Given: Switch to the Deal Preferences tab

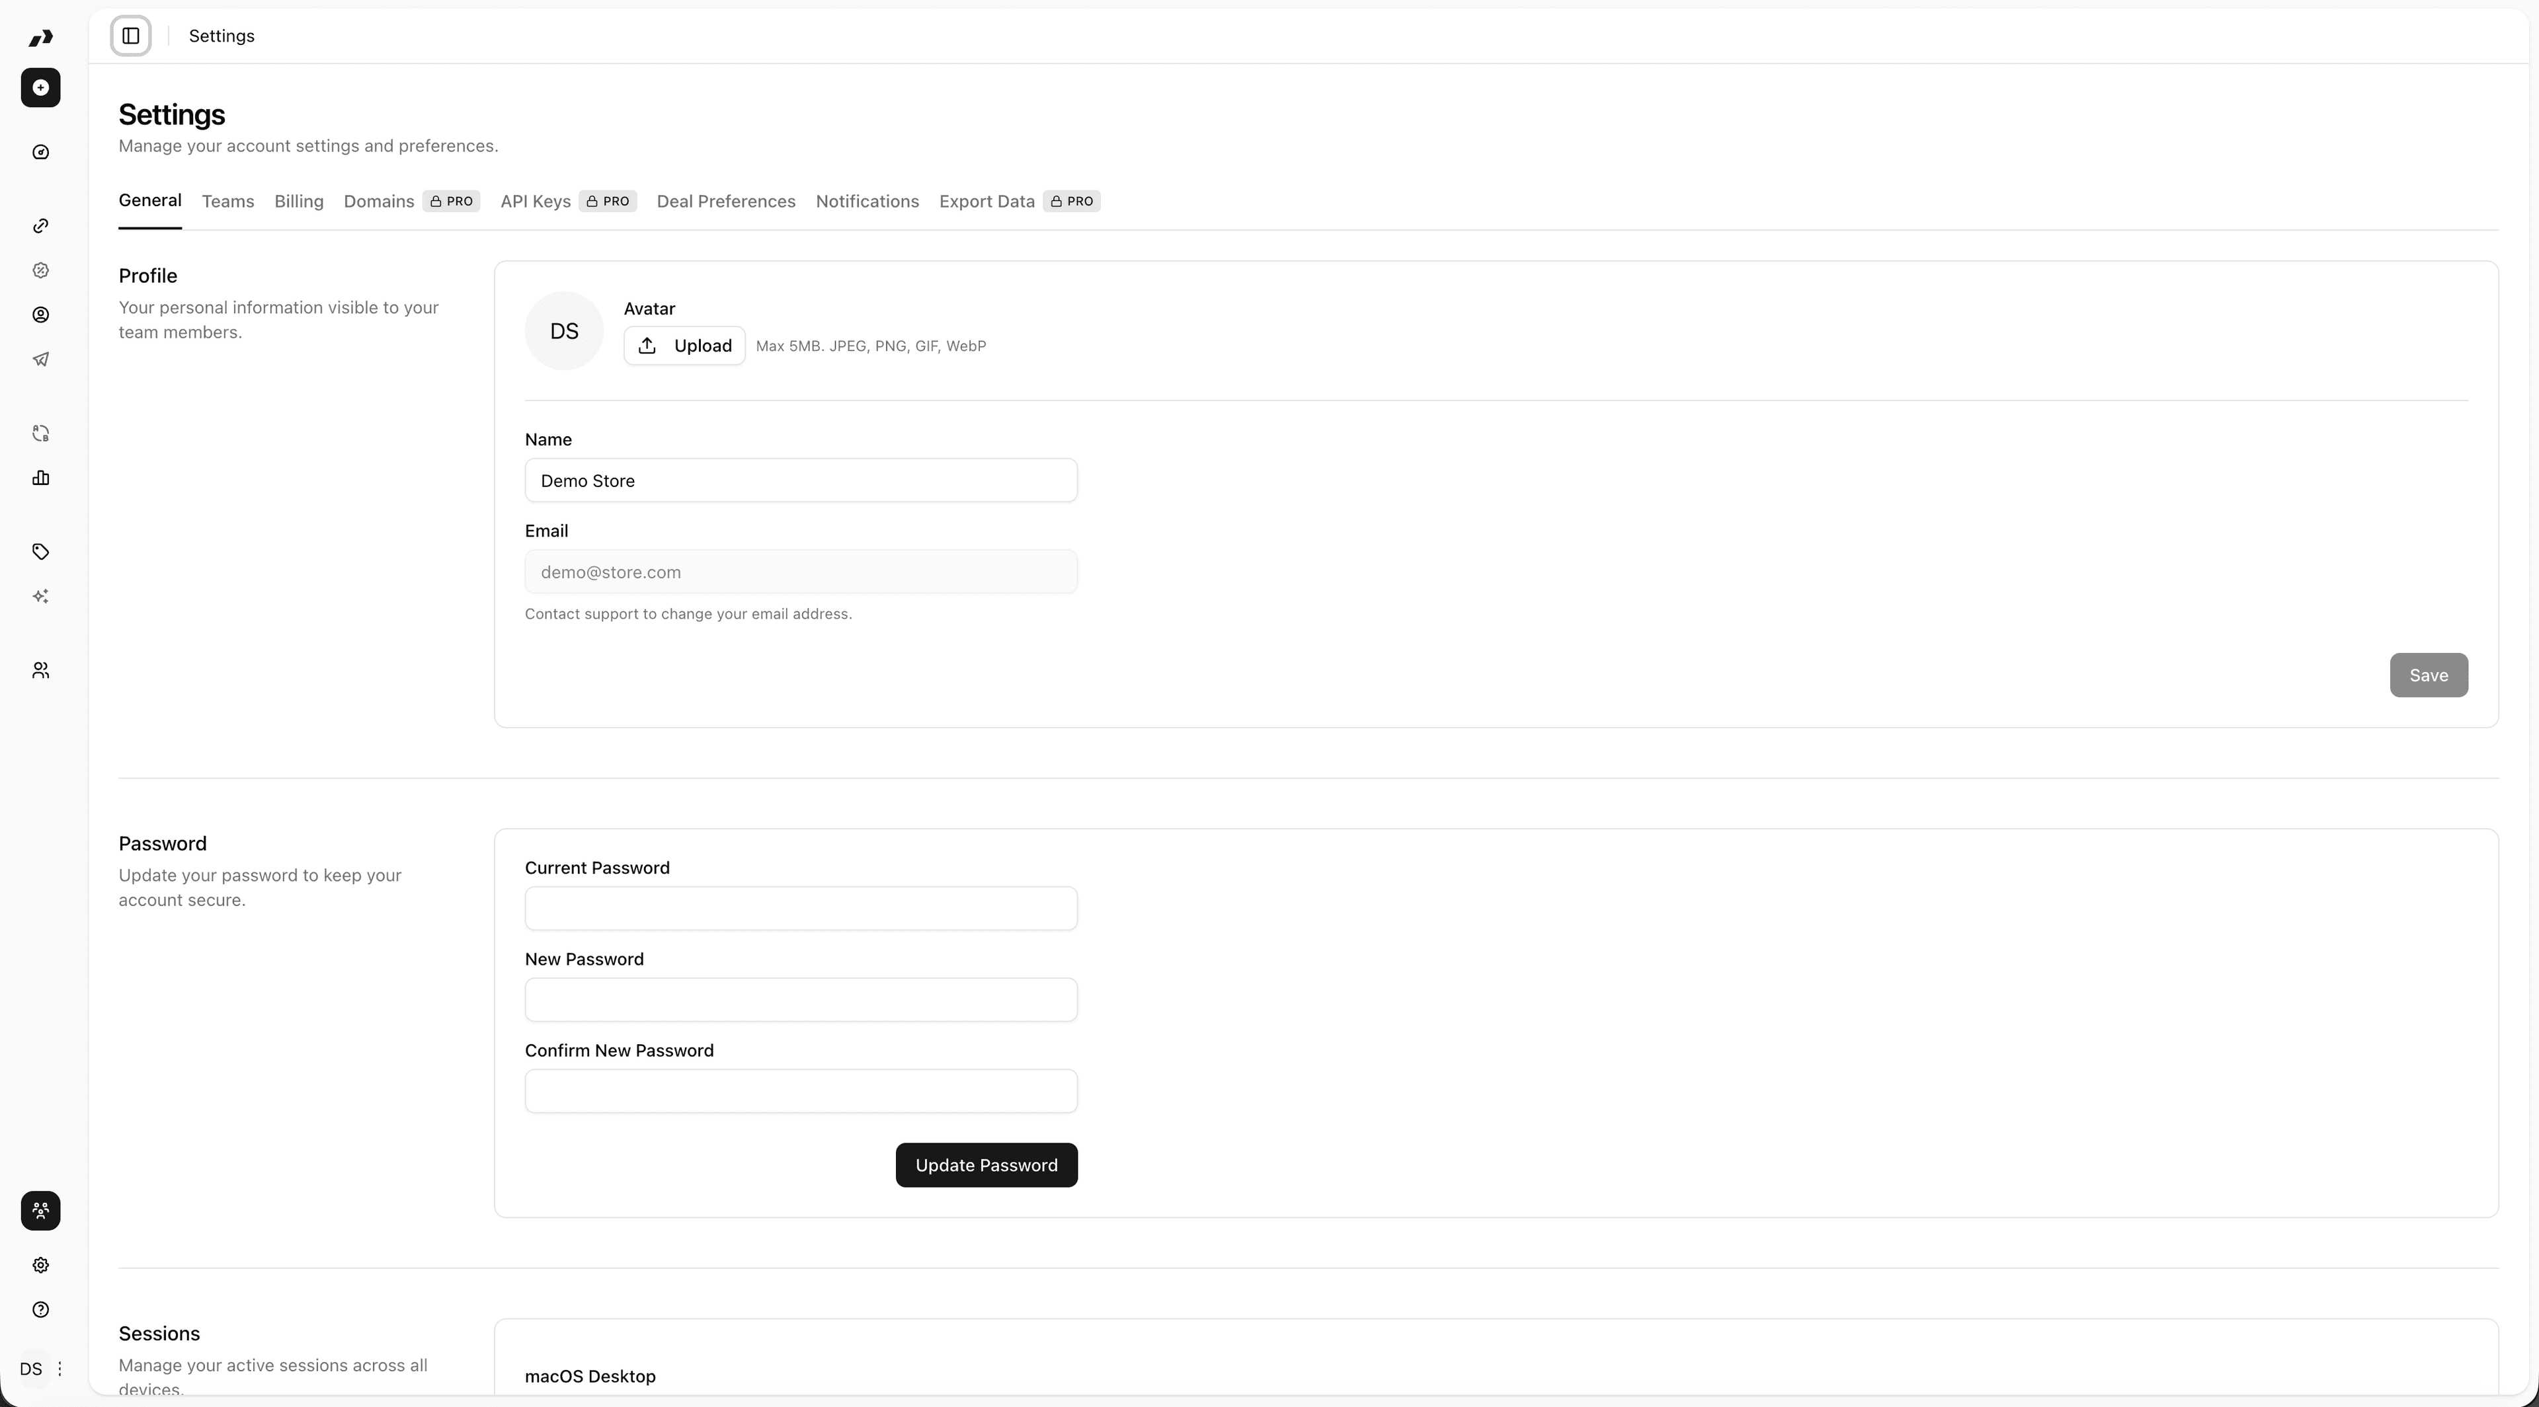Looking at the screenshot, I should click(725, 201).
